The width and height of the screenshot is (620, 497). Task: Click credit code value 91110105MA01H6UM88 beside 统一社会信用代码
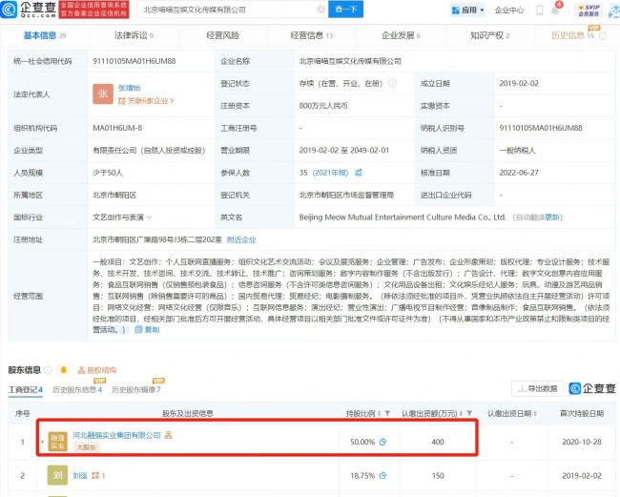point(134,61)
